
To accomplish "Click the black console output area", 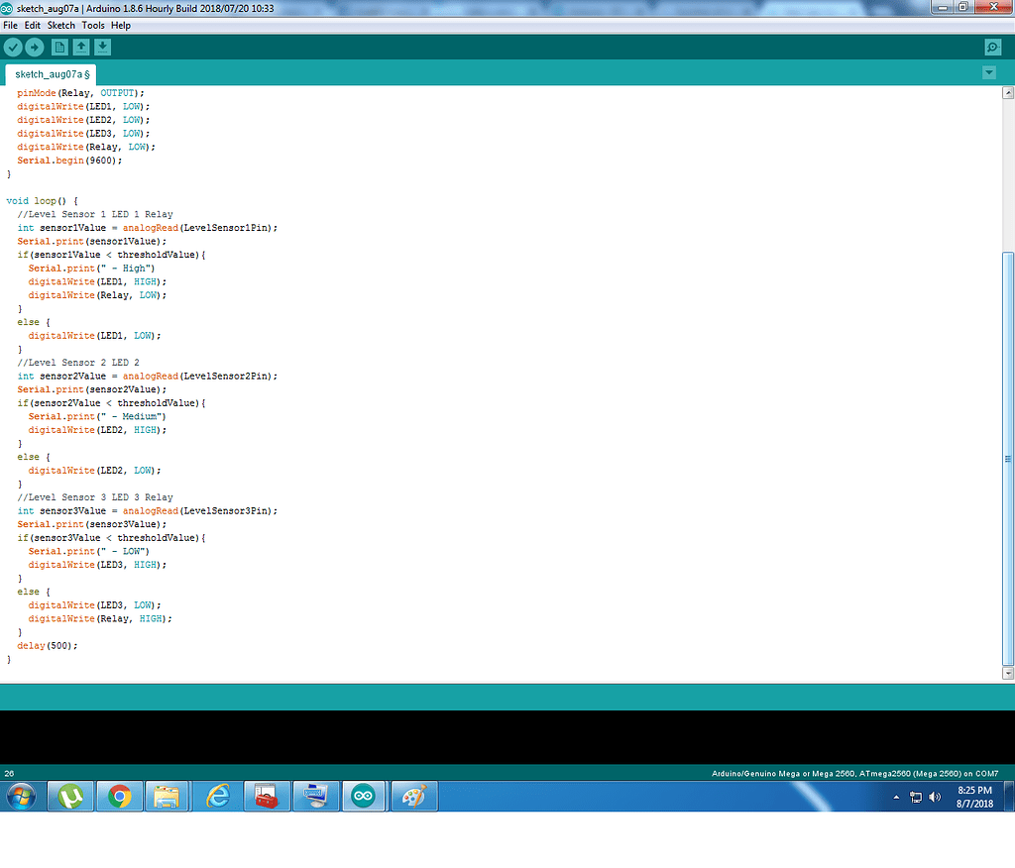I will 507,737.
